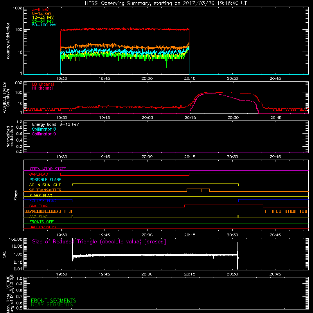Image resolution: width=313 pixels, height=313 pixels.
Task: Click the SAS axis label
Action: click(x=4, y=254)
